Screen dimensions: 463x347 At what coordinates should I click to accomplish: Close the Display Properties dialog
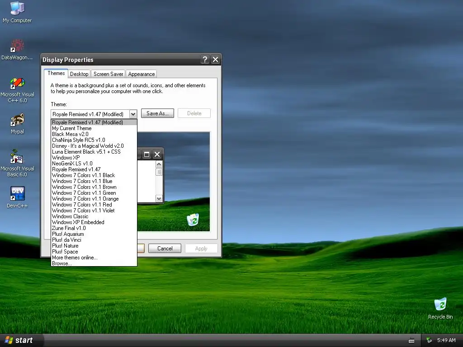pos(216,60)
